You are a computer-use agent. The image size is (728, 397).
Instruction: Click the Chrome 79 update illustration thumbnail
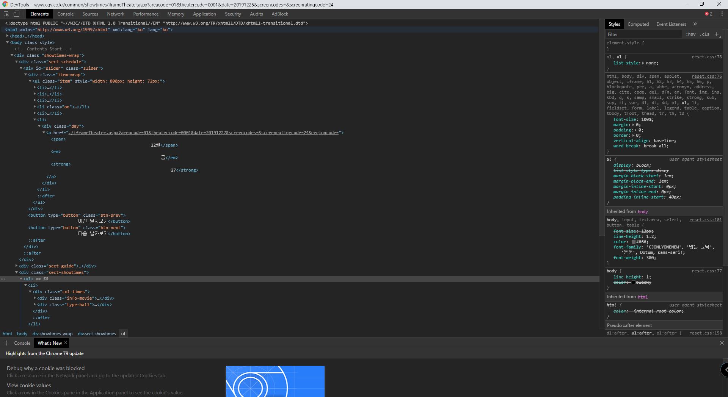[x=275, y=381]
